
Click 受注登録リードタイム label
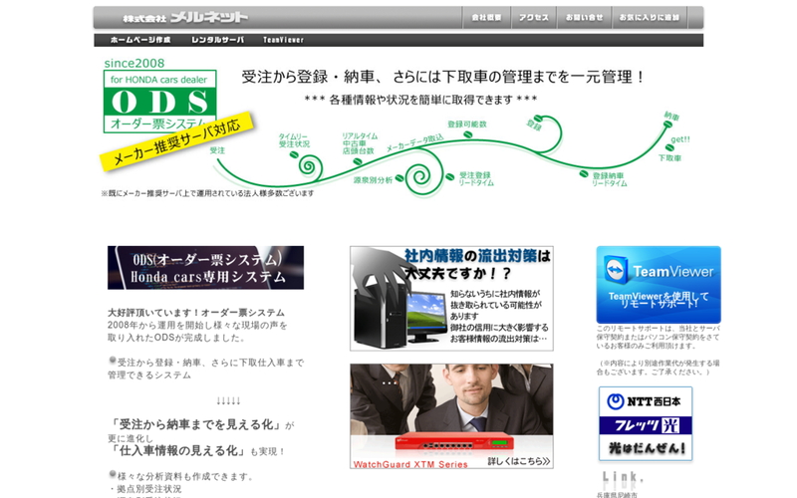(x=476, y=178)
